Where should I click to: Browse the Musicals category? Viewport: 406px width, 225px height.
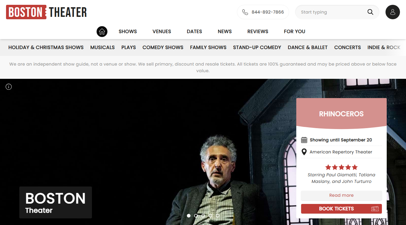(x=102, y=47)
